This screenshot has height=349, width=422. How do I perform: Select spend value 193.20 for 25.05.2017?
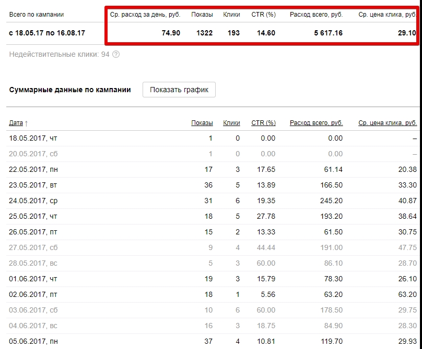coord(331,216)
